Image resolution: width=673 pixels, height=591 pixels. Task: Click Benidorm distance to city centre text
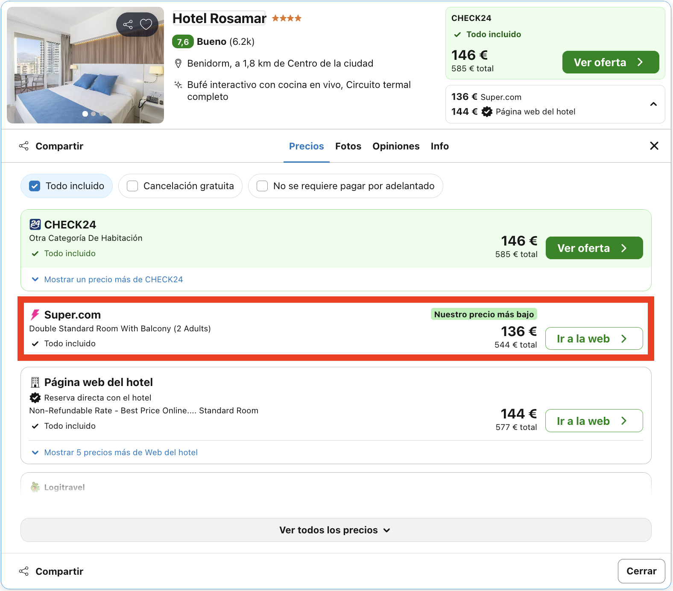click(280, 64)
